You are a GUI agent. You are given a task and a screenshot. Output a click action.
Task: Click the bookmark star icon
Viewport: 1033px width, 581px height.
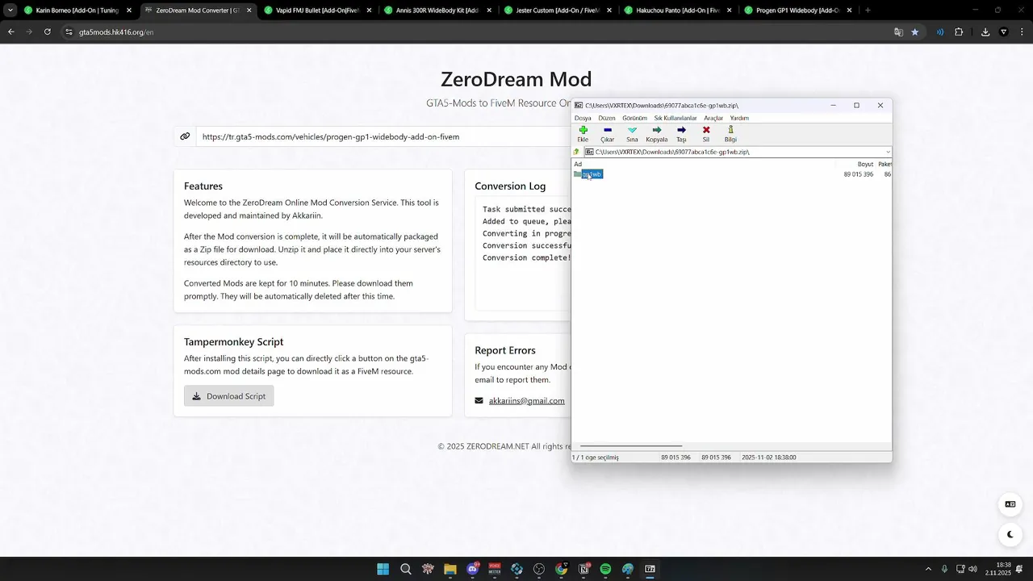click(914, 32)
